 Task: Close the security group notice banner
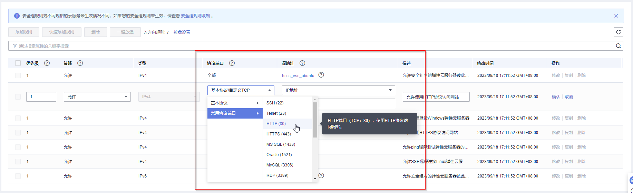[x=616, y=16]
